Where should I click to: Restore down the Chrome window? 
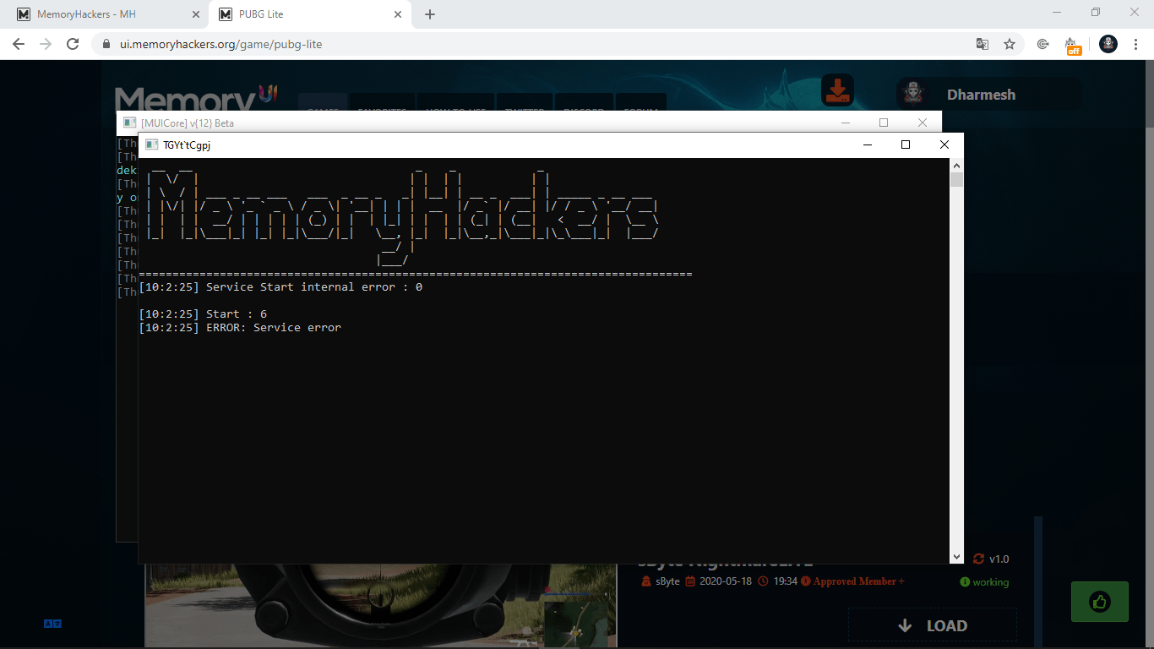(1096, 12)
